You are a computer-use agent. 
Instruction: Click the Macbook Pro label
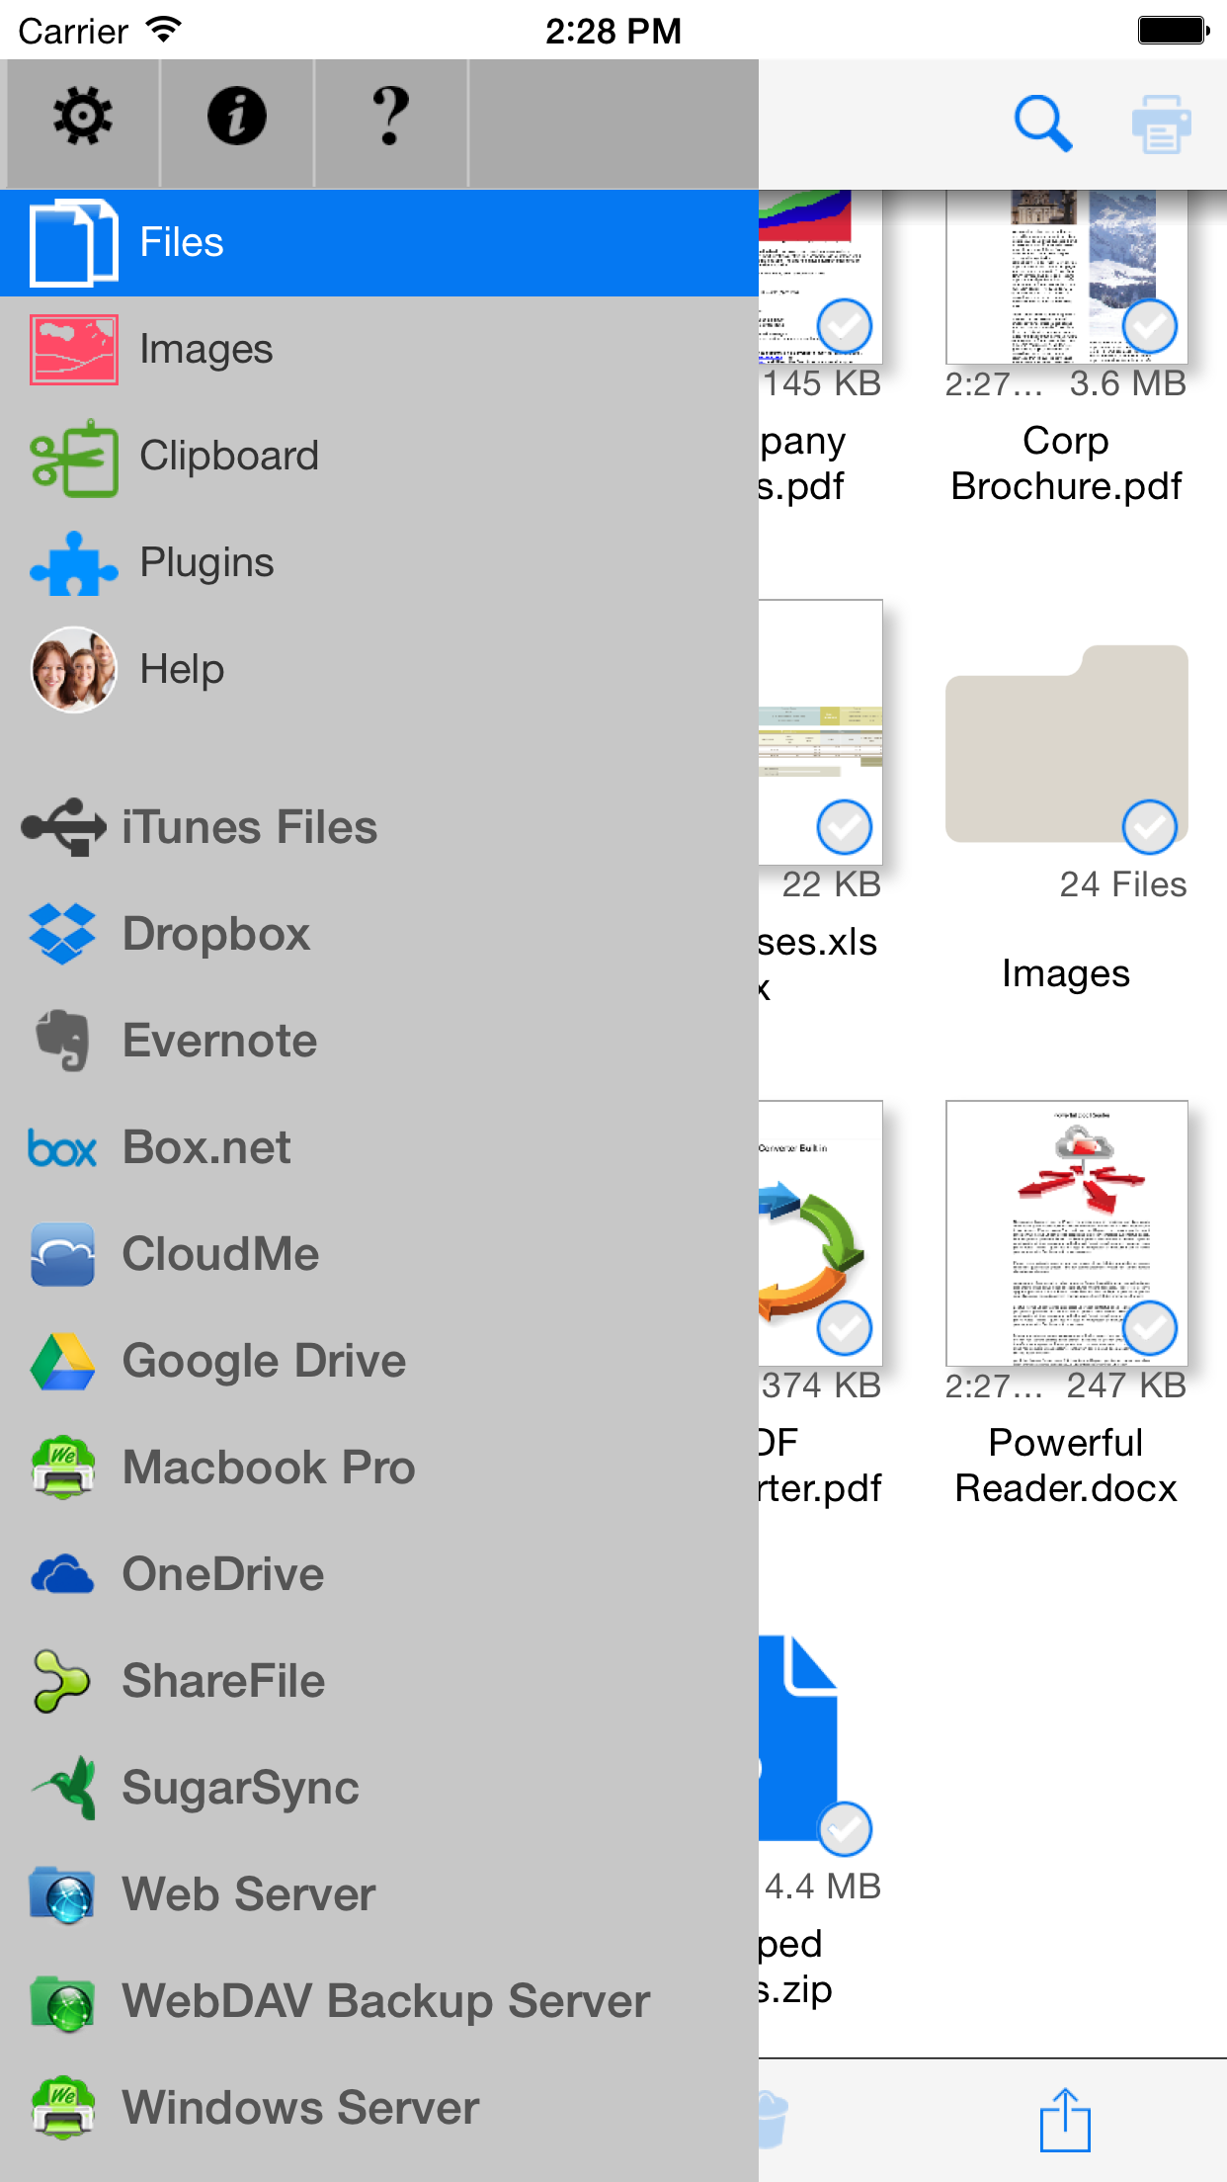pos(269,1468)
